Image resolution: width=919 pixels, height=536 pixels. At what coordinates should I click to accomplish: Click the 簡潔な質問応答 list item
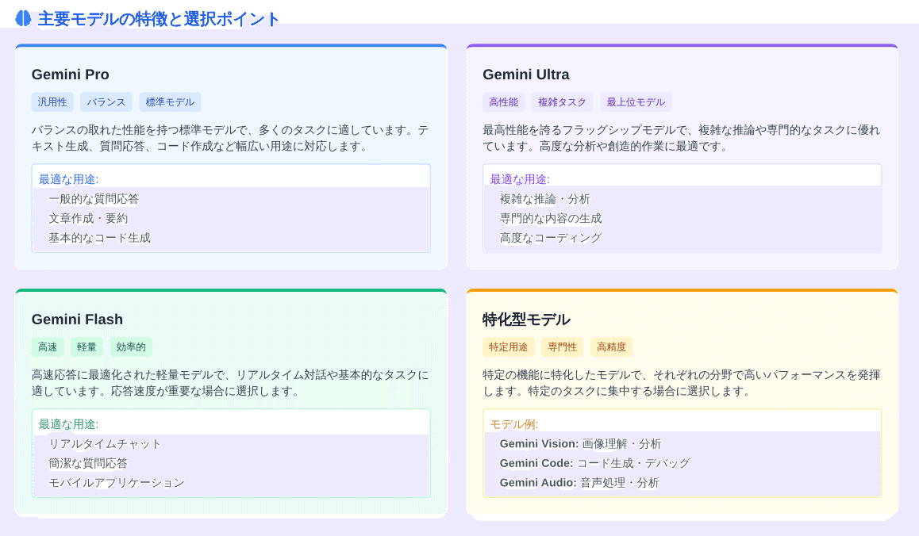click(x=89, y=463)
